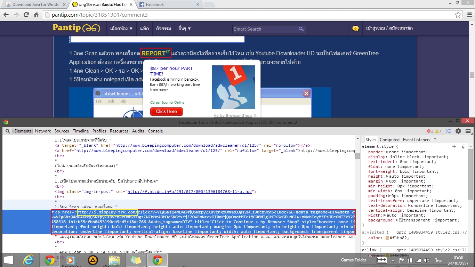Open the อื่นๆ dropdown menu
The width and height of the screenshot is (475, 267).
pyautogui.click(x=184, y=29)
